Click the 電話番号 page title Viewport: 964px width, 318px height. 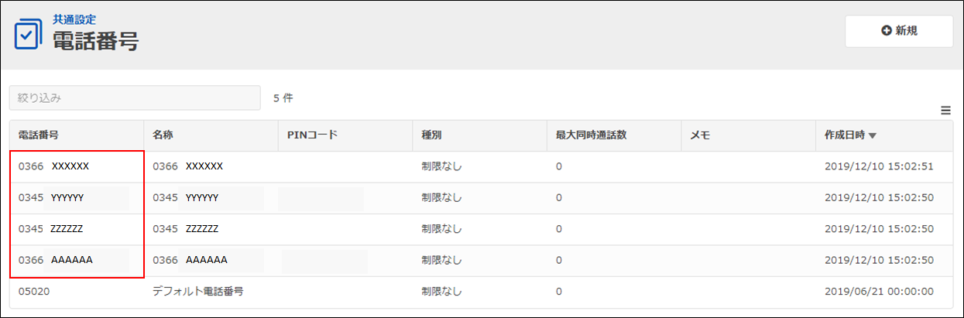(95, 41)
